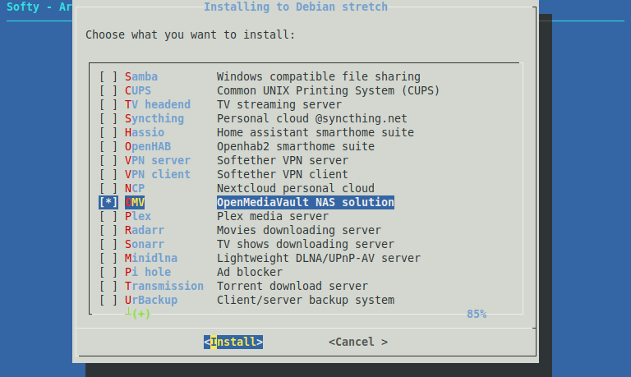This screenshot has height=377, width=631.
Task: Click 'Softether VPN server' description
Action: point(283,160)
